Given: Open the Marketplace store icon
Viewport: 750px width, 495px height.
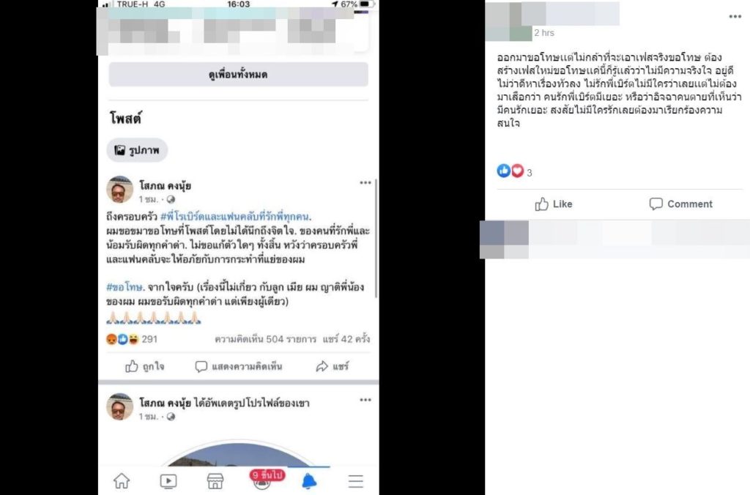Looking at the screenshot, I should pyautogui.click(x=215, y=481).
